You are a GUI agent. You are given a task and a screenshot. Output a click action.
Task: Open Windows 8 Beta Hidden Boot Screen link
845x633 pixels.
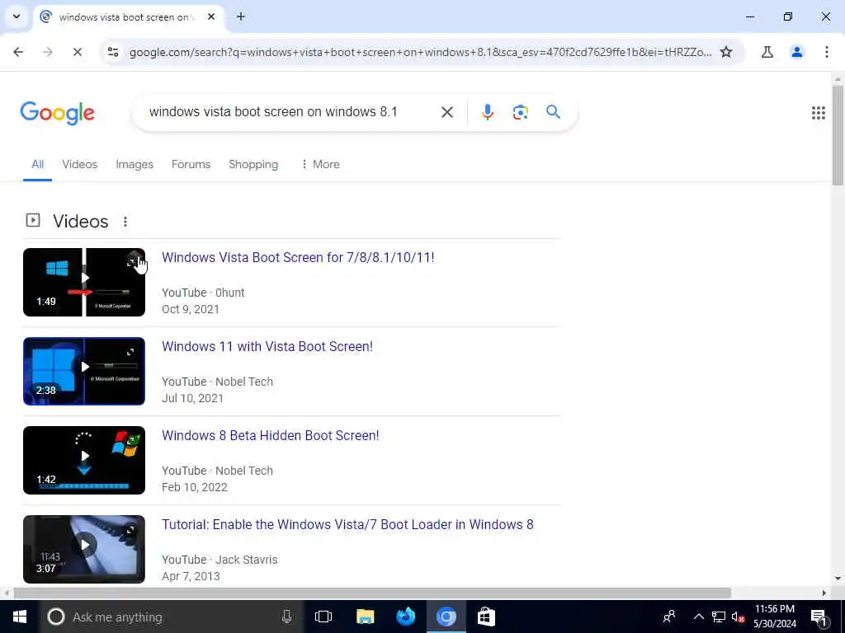point(271,435)
